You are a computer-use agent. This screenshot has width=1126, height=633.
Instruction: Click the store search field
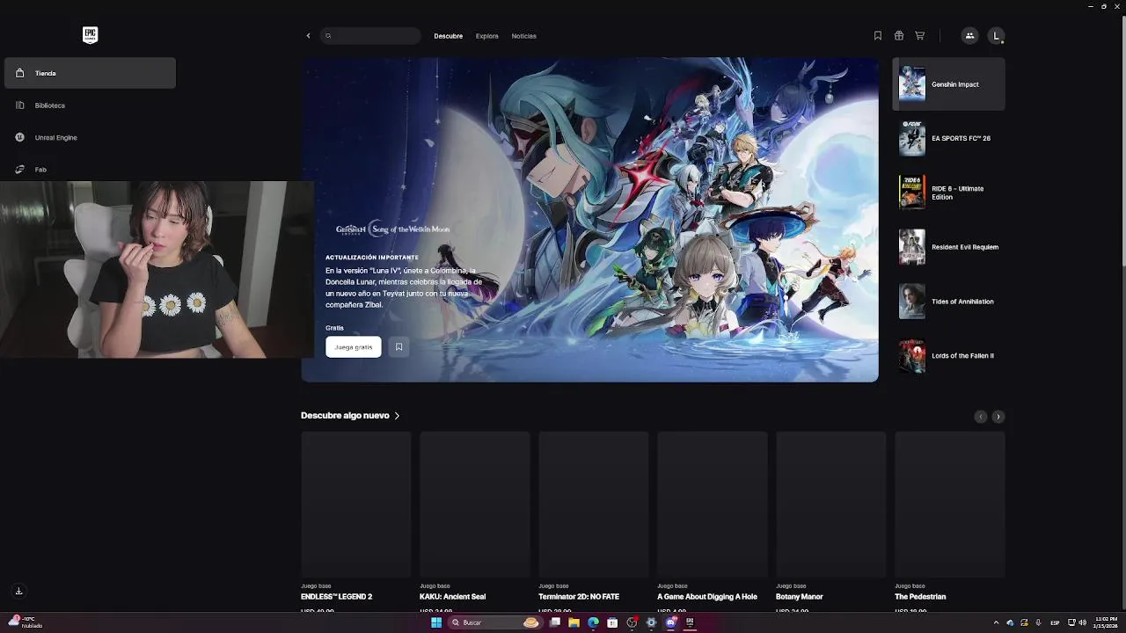370,36
